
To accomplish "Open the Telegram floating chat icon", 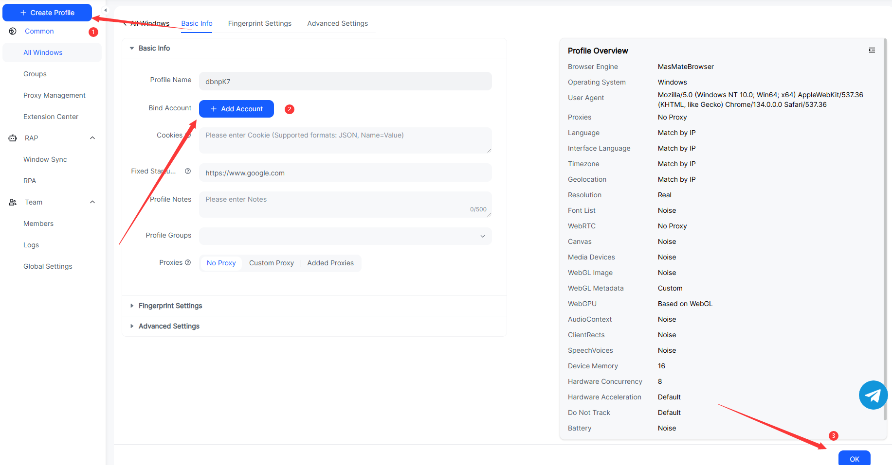I will [873, 395].
